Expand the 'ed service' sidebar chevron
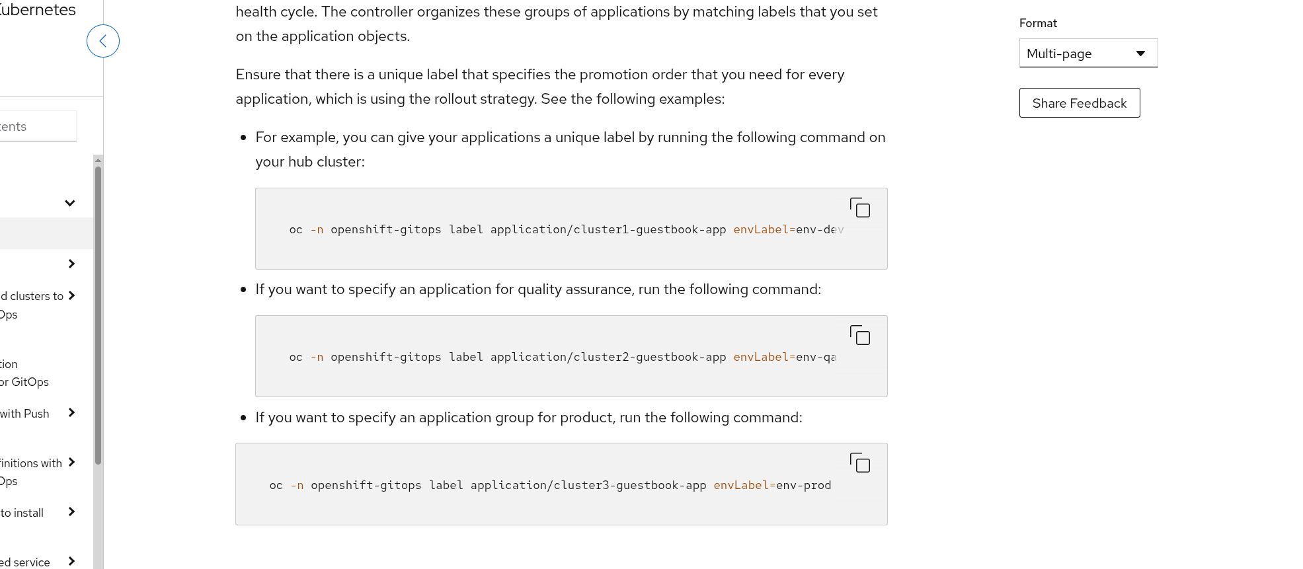Screen dimensions: 1303x569 (x=71, y=561)
